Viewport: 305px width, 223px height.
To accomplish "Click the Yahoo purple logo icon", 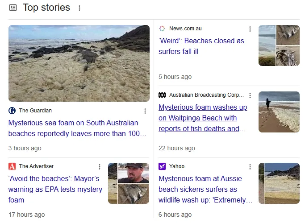I will (x=162, y=166).
